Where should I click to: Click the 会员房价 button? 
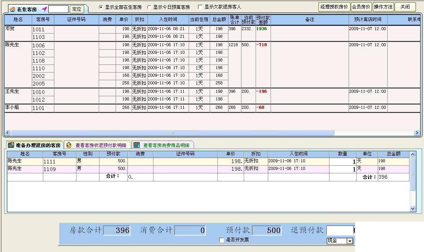[x=361, y=7]
